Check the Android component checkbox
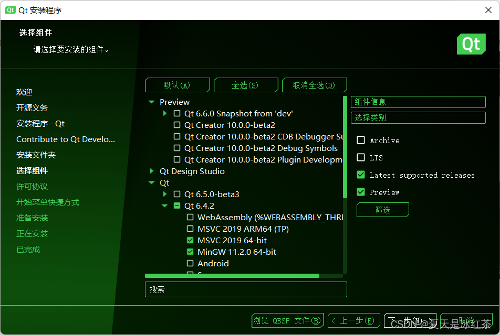Screen dimensions: 500x335 coord(190,263)
